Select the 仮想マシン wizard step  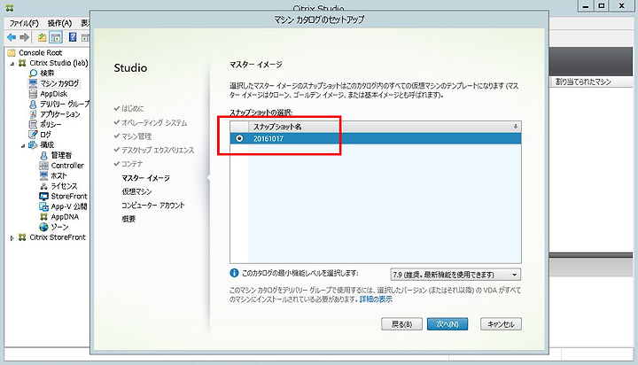coord(136,191)
